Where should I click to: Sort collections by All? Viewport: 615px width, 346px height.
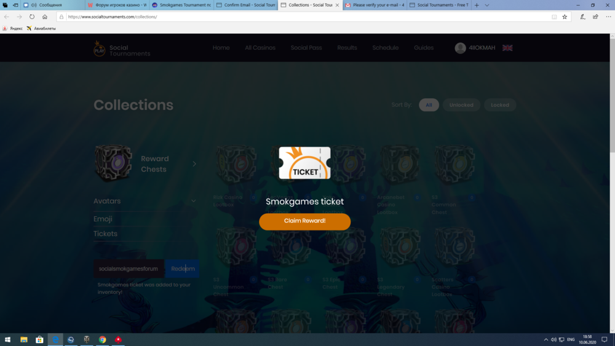pos(429,105)
